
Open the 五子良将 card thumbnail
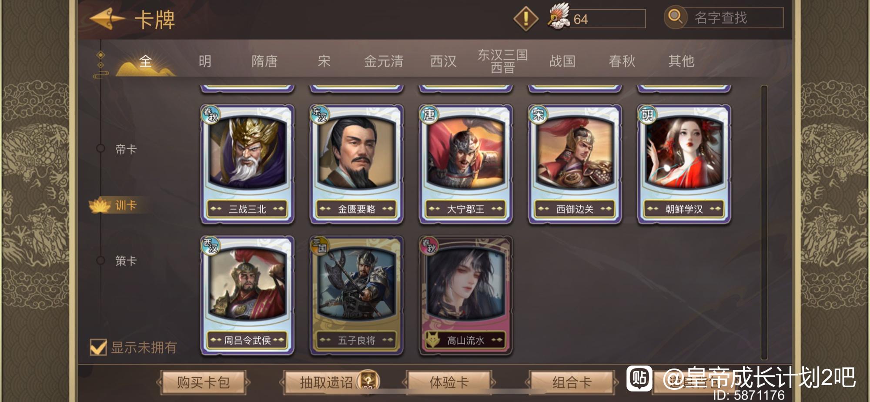[x=357, y=295]
